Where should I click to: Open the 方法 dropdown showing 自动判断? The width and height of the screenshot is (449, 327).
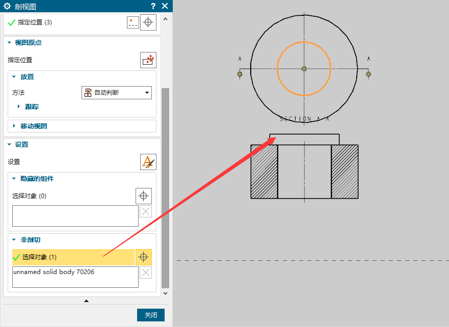[117, 93]
